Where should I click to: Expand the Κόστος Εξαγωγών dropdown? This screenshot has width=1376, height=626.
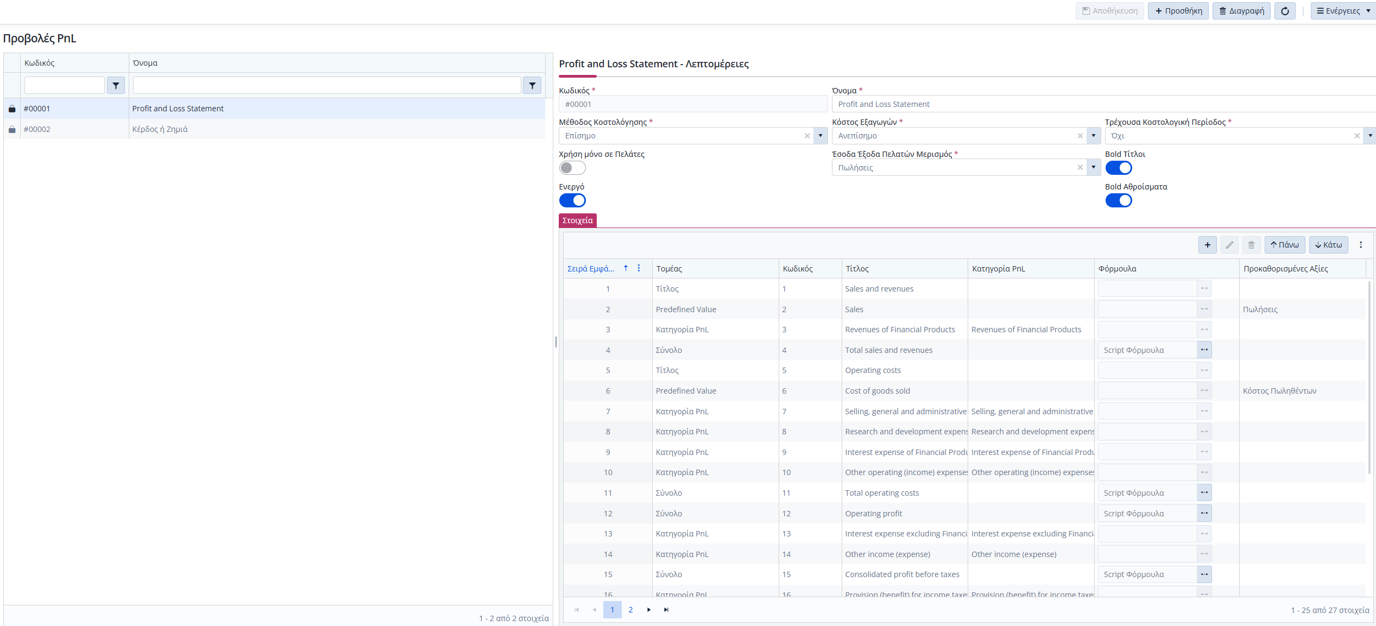[x=1094, y=136]
